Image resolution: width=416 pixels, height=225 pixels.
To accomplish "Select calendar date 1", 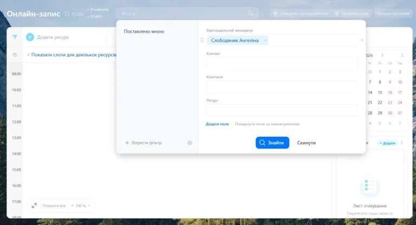I will coord(380,72).
